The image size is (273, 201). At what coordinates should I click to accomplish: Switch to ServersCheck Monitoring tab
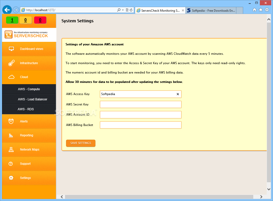click(x=160, y=10)
